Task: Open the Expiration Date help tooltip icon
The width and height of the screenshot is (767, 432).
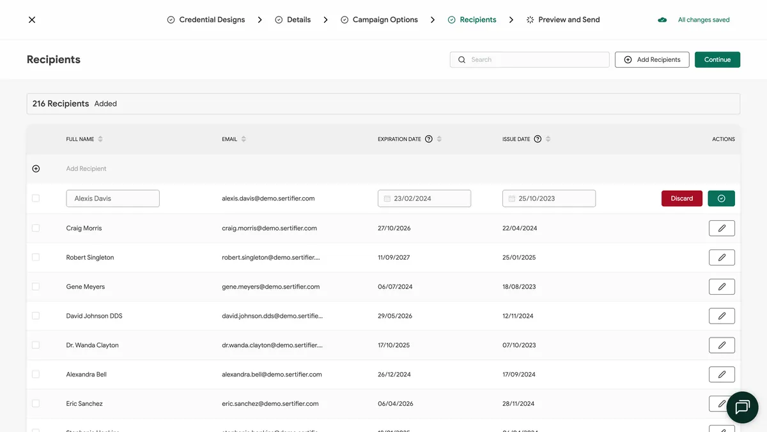Action: [428, 138]
